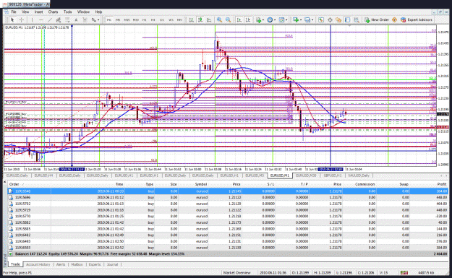The image size is (452, 278).
Task: Pick the horizontal line drawing tool
Action: (x=41, y=20)
